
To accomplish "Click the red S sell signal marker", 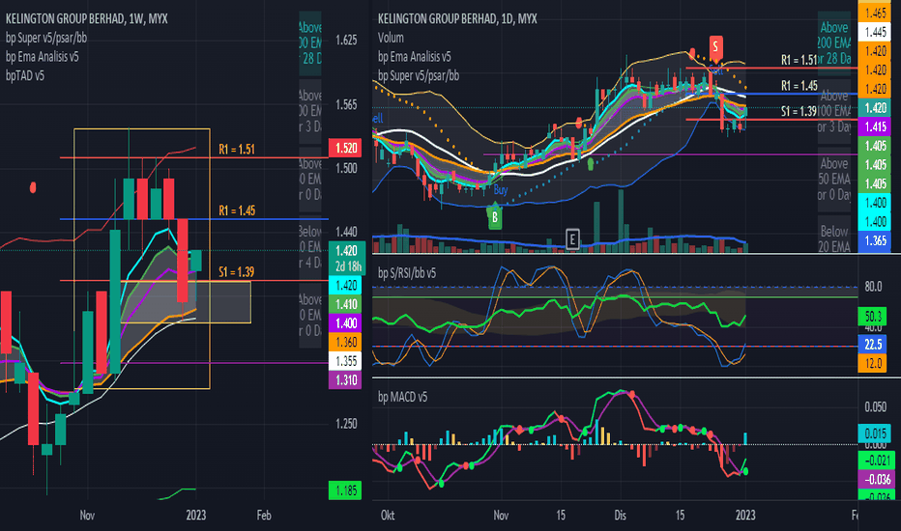I will [715, 46].
